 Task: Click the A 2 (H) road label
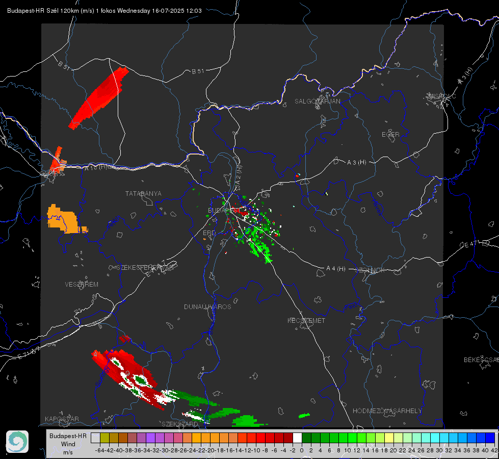(239, 174)
